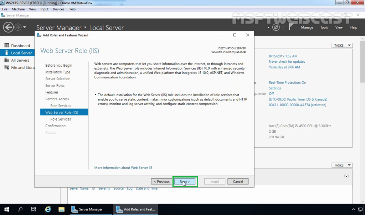The width and height of the screenshot is (365, 215).
Task: Open Role Services under Web Server Role
Action: [61, 119]
